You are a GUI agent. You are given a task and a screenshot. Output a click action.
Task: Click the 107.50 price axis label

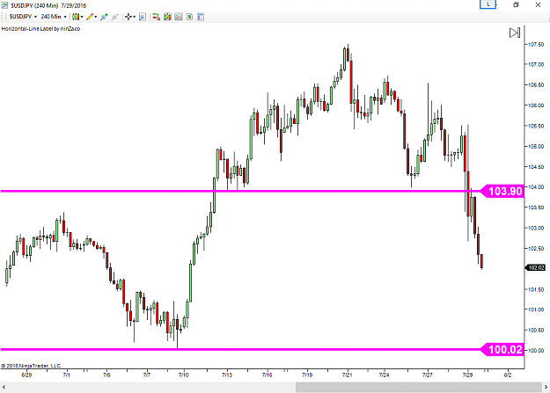point(536,45)
